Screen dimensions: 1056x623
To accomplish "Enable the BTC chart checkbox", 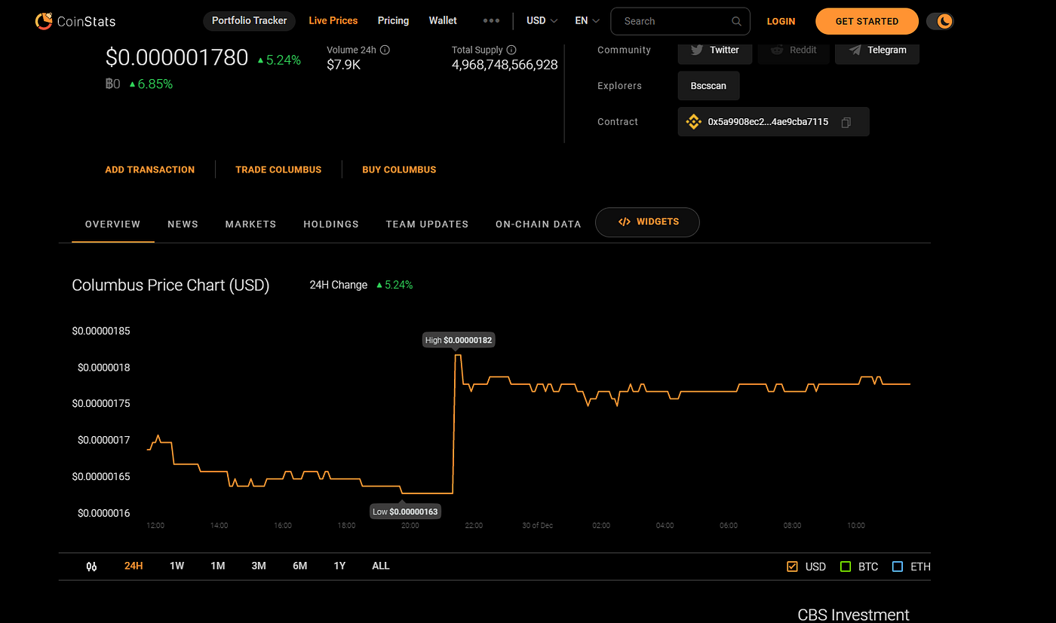I will (845, 567).
